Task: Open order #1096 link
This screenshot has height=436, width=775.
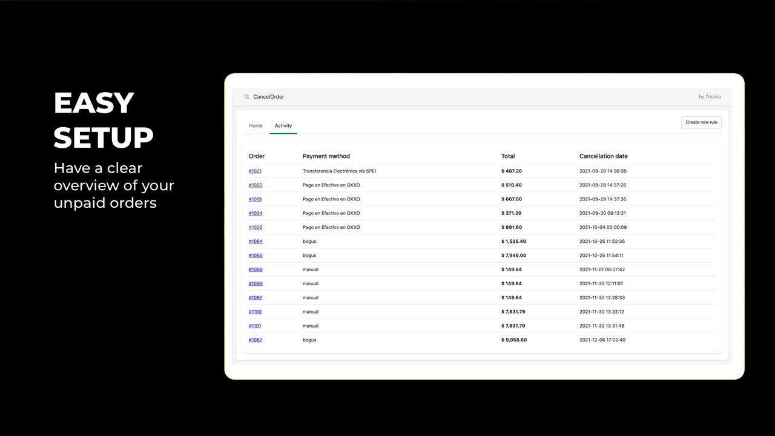Action: pyautogui.click(x=256, y=283)
